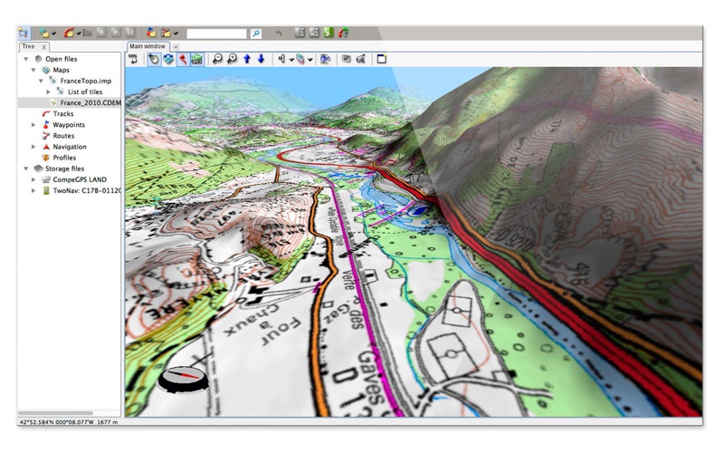Click the tree panel horizontal scrollbar
724x453 pixels.
click(55, 413)
